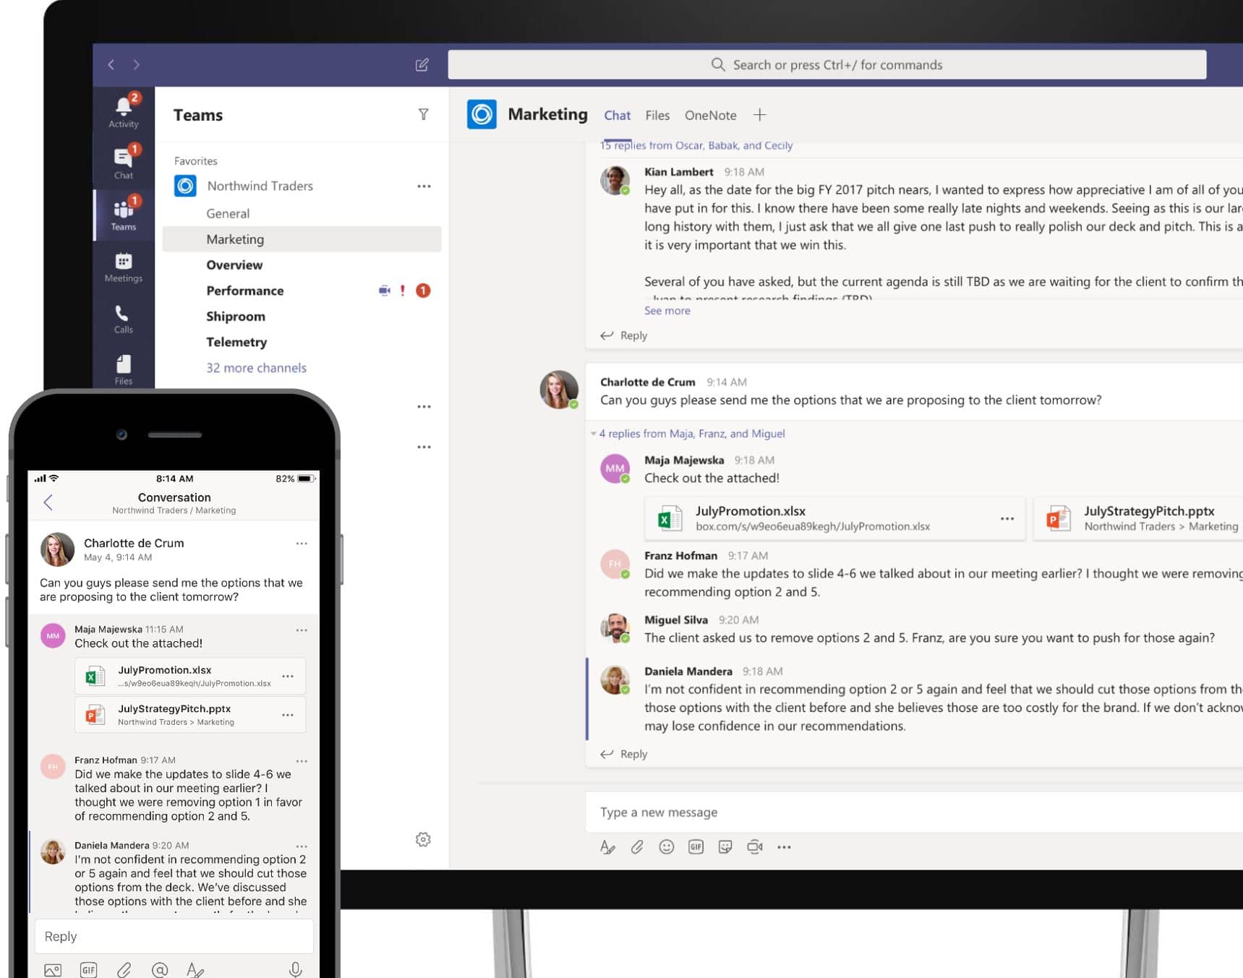The height and width of the screenshot is (978, 1243).
Task: Click Kian Lambert's avatar
Action: 615,180
